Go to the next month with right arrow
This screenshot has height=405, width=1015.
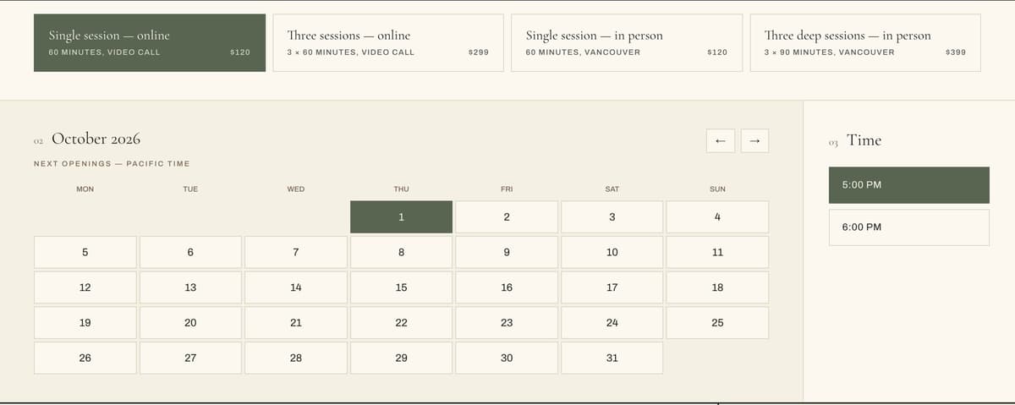point(754,140)
